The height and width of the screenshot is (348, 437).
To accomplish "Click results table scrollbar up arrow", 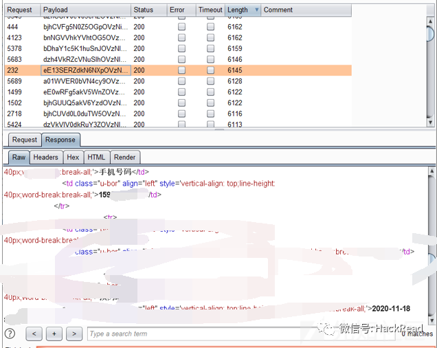I will point(431,21).
